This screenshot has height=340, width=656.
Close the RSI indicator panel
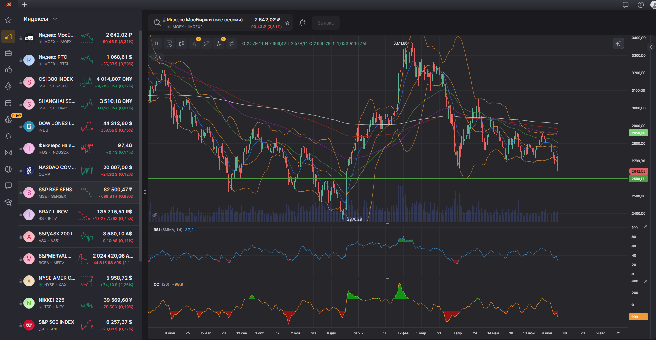(646, 226)
